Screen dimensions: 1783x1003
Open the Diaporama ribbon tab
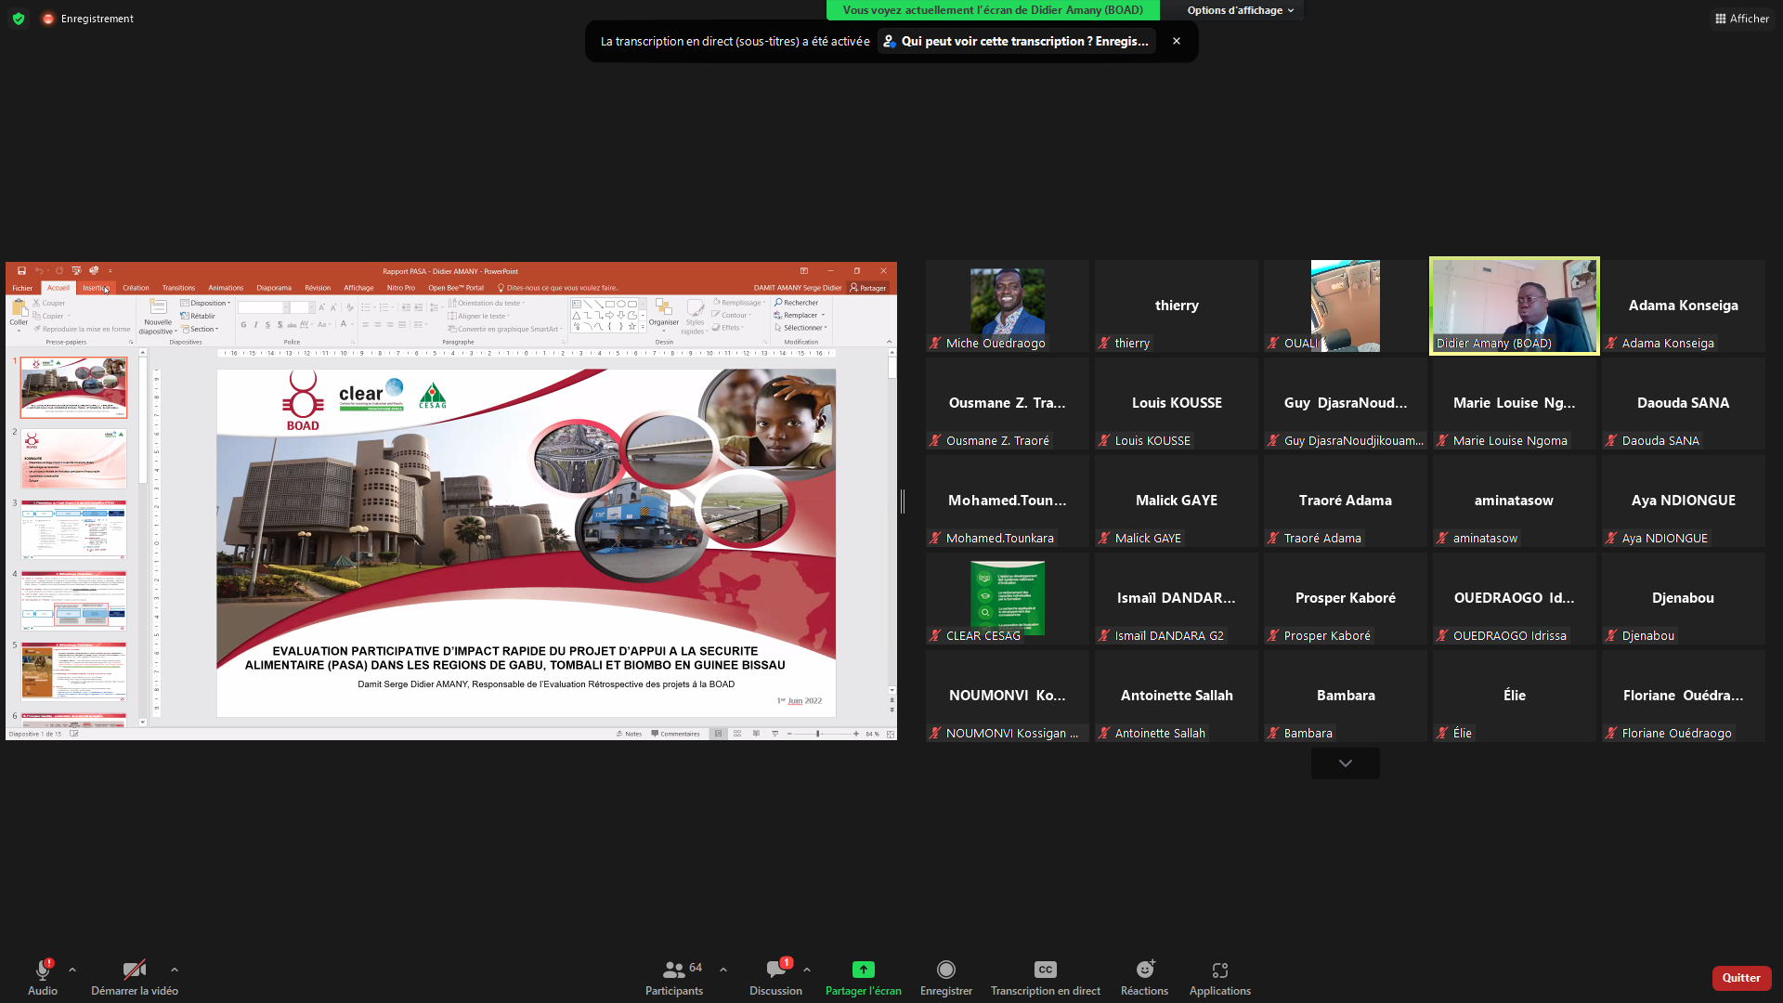274,288
